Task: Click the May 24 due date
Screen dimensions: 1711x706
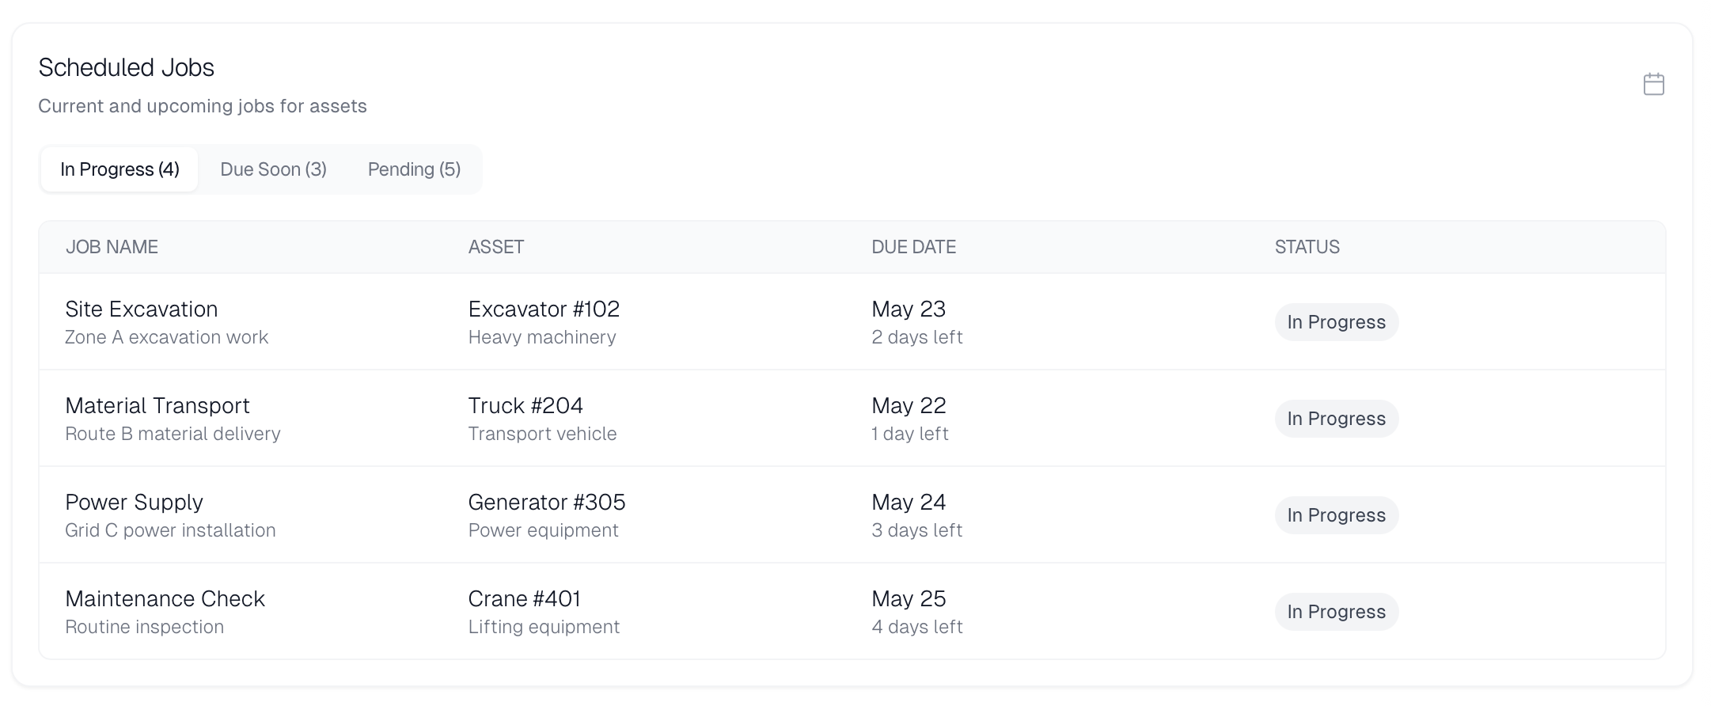Action: pyautogui.click(x=909, y=502)
